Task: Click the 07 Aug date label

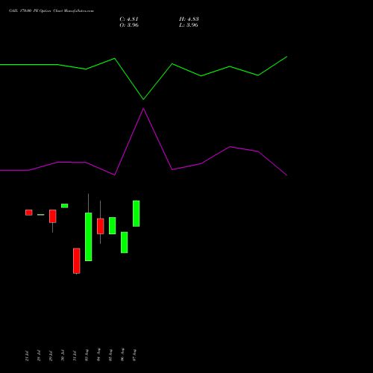Action: 134,355
